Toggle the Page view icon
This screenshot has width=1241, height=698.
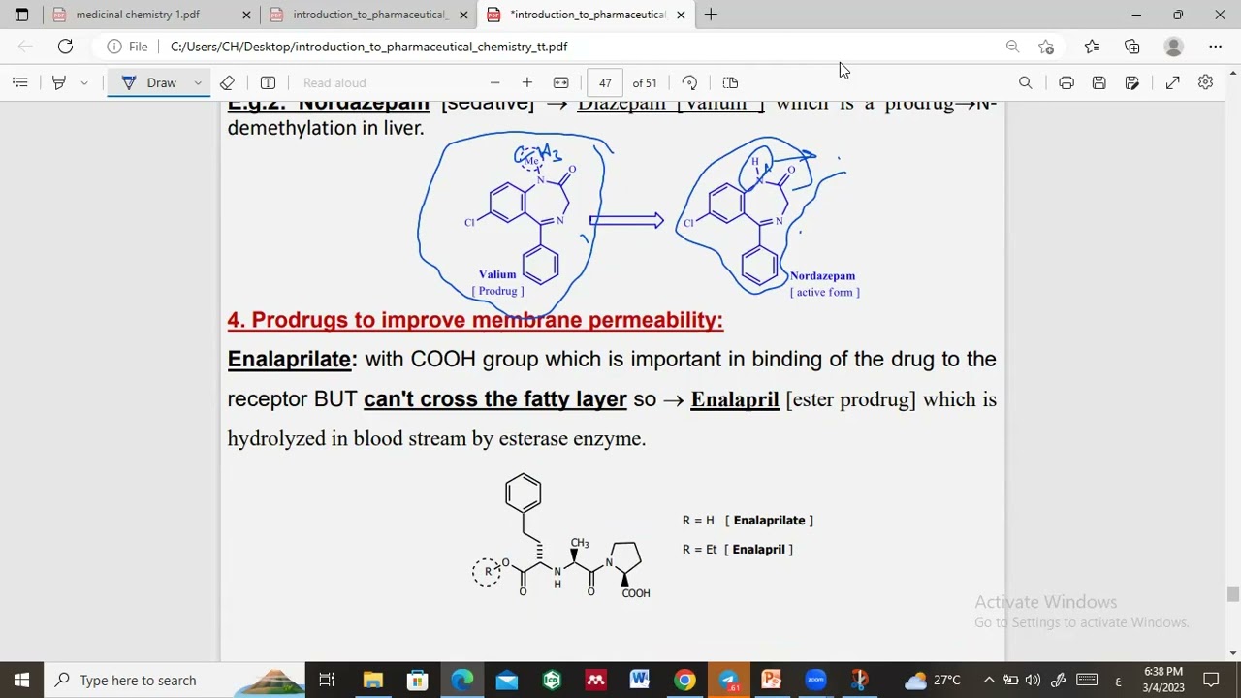click(x=730, y=82)
